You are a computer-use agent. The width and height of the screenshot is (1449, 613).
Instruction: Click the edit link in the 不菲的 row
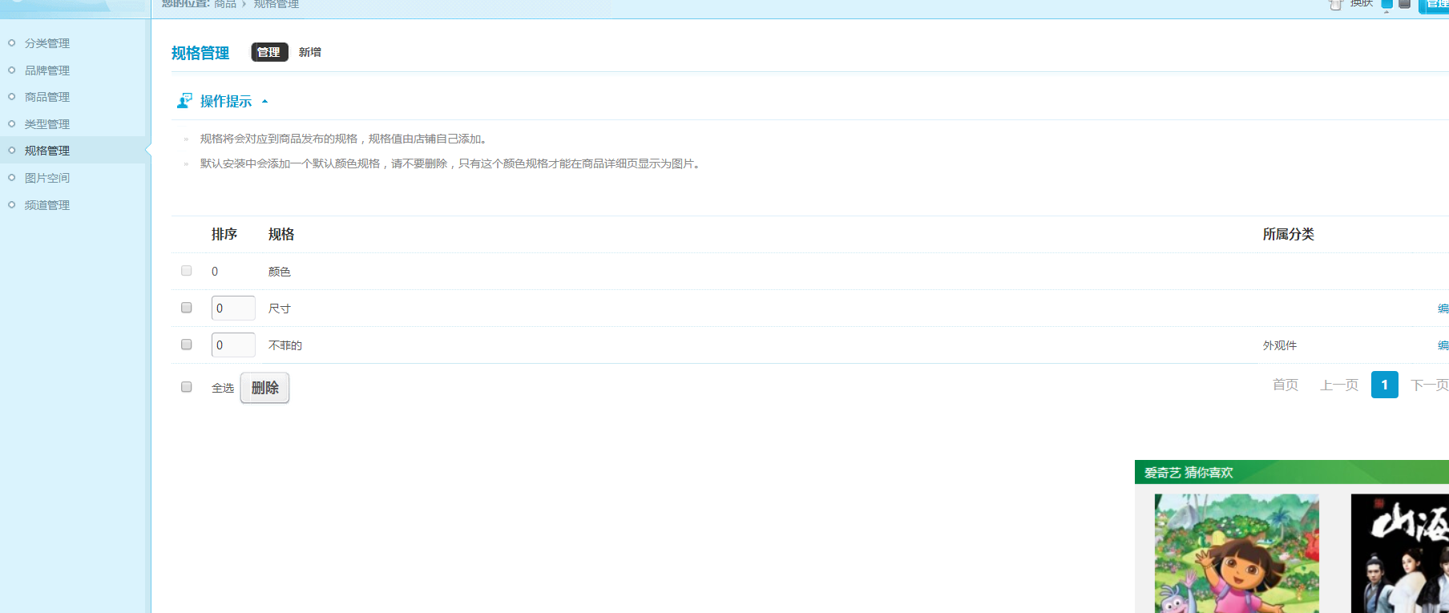click(x=1443, y=345)
